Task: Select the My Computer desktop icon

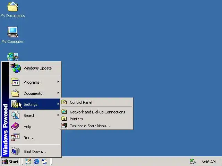Action: click(x=12, y=35)
